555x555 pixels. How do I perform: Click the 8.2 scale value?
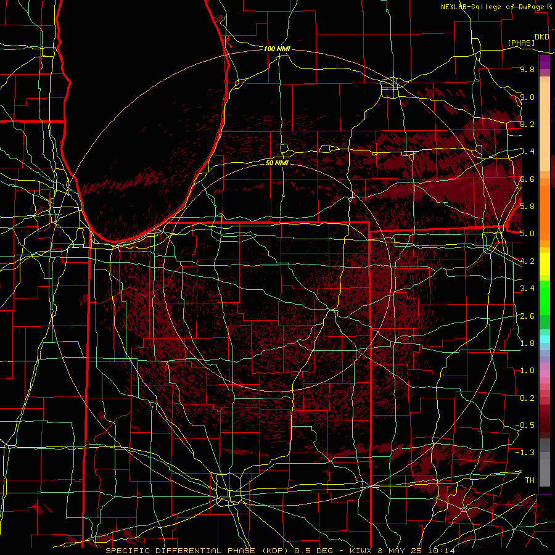click(527, 124)
